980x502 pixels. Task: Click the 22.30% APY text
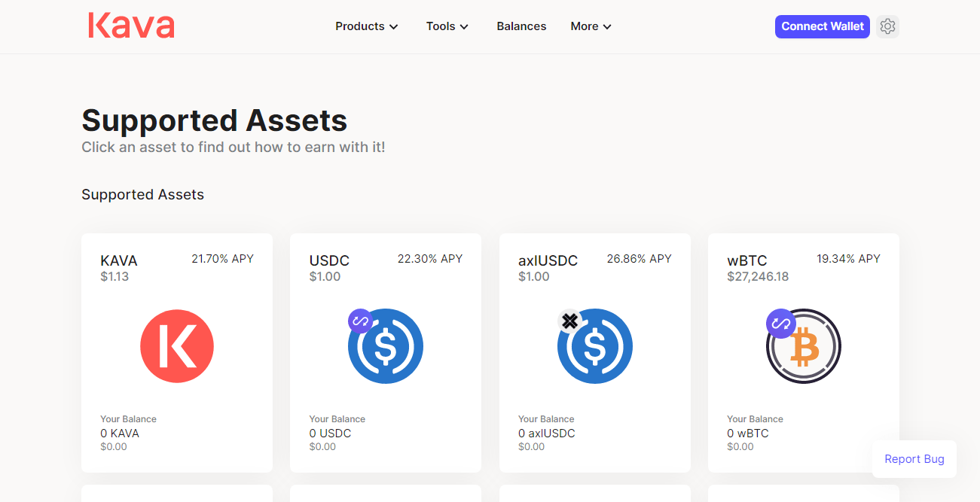pyautogui.click(x=430, y=259)
